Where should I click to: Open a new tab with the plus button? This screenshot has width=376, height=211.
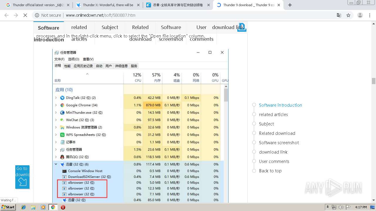tap(290, 5)
